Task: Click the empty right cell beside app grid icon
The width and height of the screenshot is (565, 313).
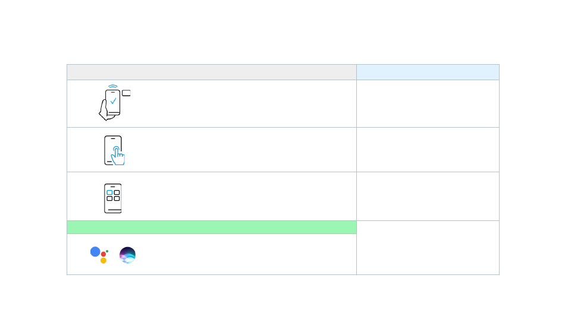Action: click(428, 196)
